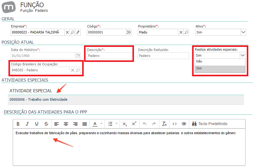The height and width of the screenshot is (167, 253).
Task: Redo last editor action
Action: pos(154,124)
